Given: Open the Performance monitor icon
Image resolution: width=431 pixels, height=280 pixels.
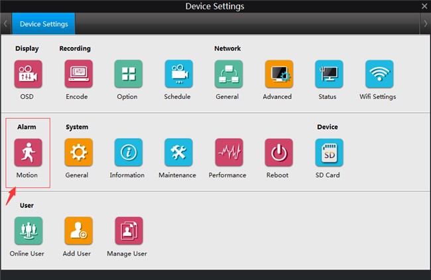Looking at the screenshot, I should pyautogui.click(x=229, y=153).
